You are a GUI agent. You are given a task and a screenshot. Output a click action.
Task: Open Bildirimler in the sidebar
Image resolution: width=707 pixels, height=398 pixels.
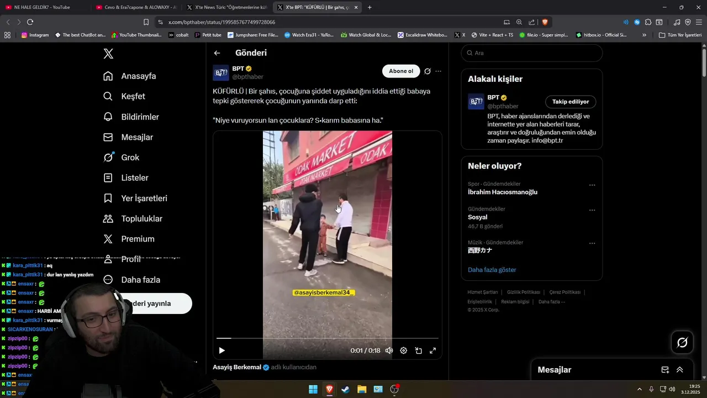(x=131, y=117)
